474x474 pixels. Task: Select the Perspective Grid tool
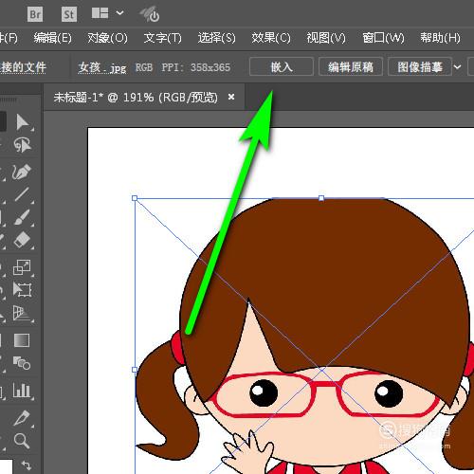[x=22, y=313]
